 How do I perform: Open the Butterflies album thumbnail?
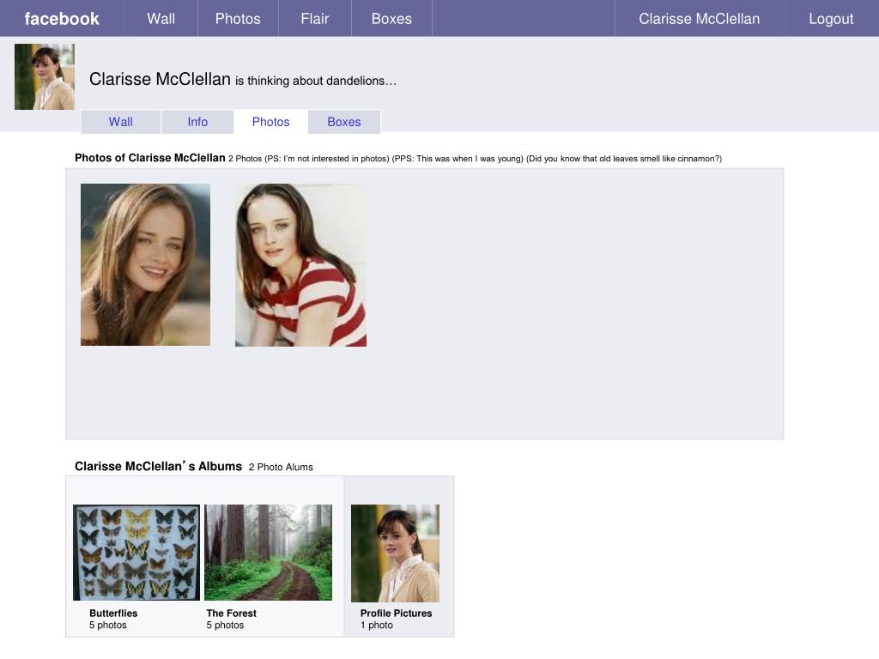tap(136, 553)
